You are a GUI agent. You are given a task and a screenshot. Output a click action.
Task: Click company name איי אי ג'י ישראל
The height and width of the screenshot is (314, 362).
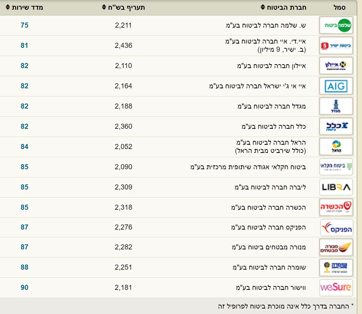[258, 86]
